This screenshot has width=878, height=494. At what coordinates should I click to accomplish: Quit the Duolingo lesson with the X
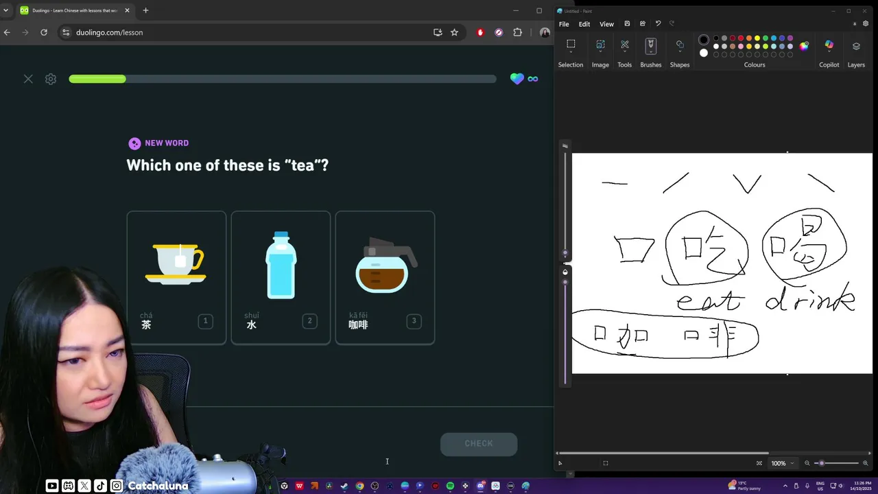tap(28, 79)
